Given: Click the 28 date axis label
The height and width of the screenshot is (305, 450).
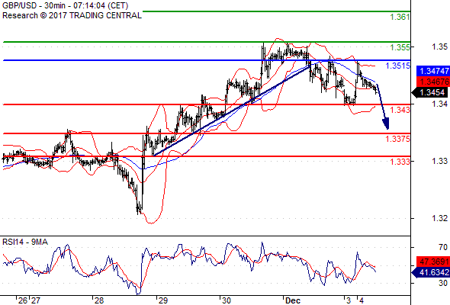Looking at the screenshot, I should point(98,300).
